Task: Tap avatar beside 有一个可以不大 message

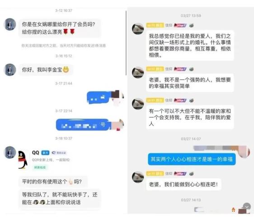Action: (x=138, y=104)
